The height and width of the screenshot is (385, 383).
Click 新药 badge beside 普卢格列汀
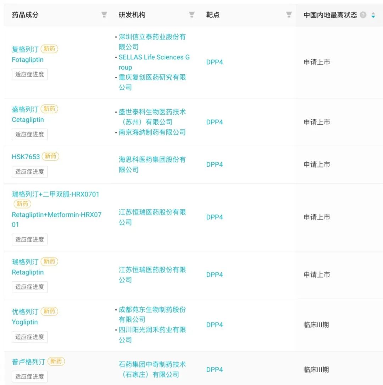(56, 361)
